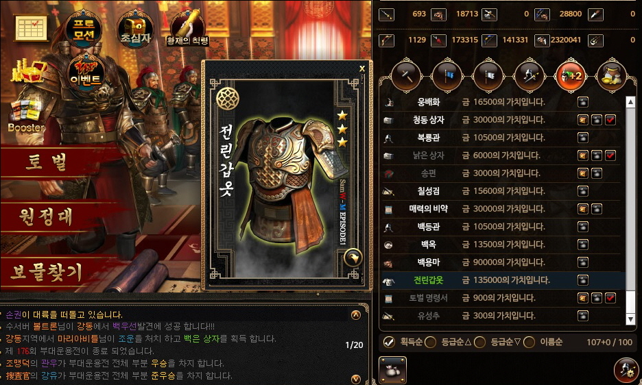Open the 프로모션 promotion icon
This screenshot has height=385, width=642.
84,29
